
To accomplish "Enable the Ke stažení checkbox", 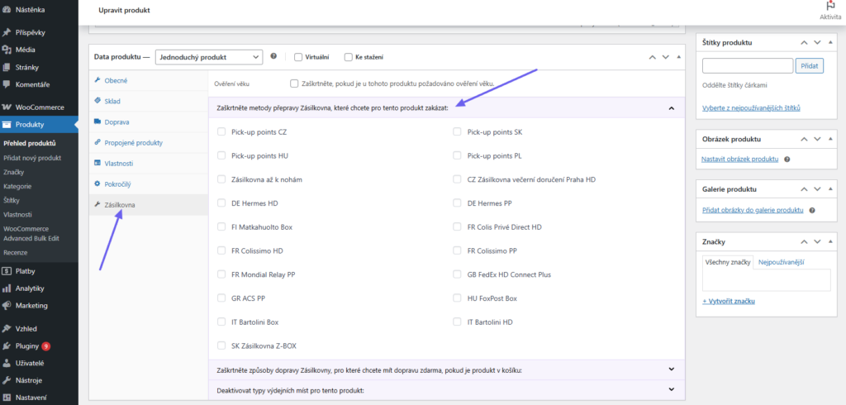I will pyautogui.click(x=348, y=57).
